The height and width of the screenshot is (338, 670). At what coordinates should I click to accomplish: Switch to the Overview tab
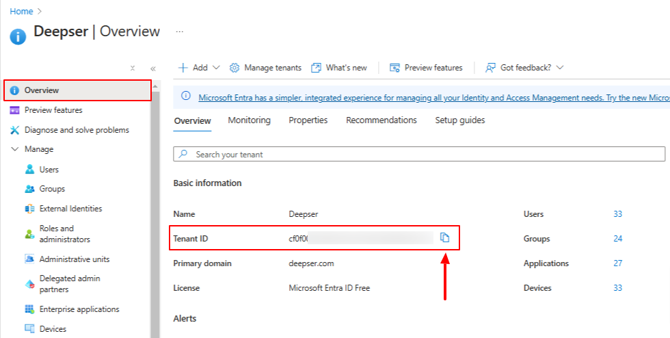coord(192,120)
